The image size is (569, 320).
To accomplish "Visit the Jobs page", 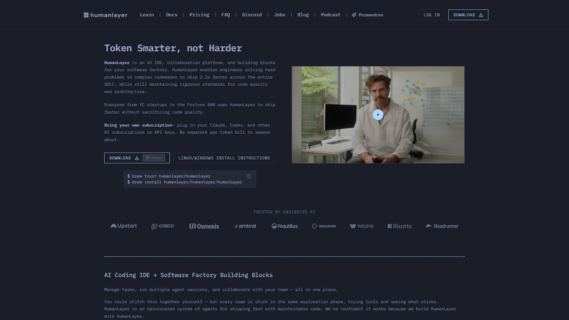I will coord(279,15).
